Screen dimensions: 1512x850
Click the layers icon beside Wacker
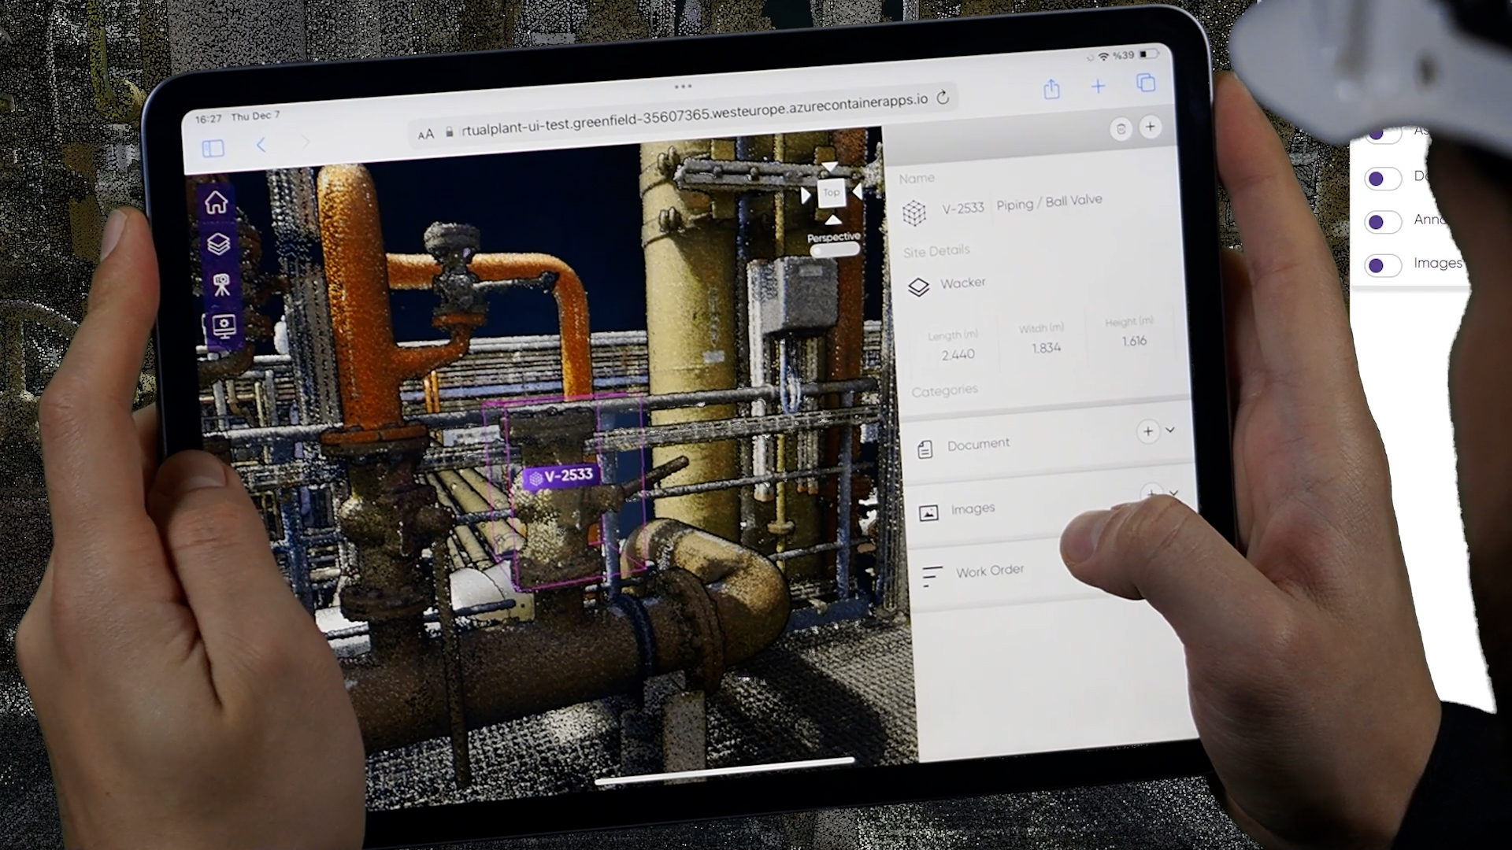click(x=918, y=287)
